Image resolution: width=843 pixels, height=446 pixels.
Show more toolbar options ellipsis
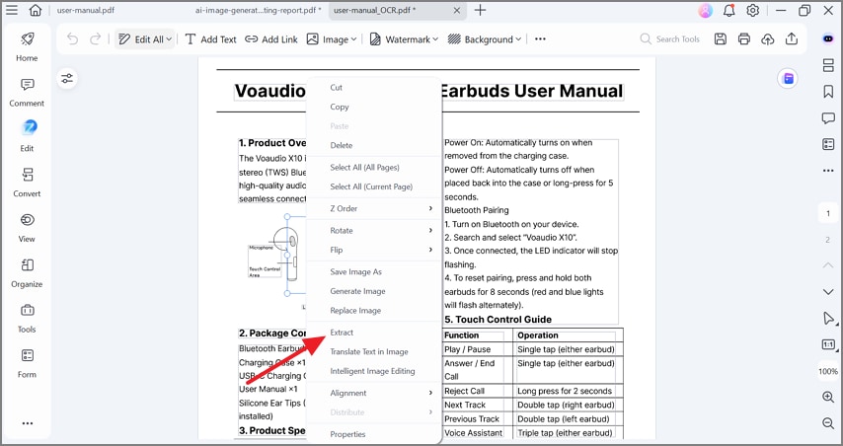(x=540, y=39)
